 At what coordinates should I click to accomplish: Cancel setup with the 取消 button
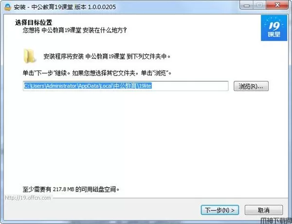[264, 210]
